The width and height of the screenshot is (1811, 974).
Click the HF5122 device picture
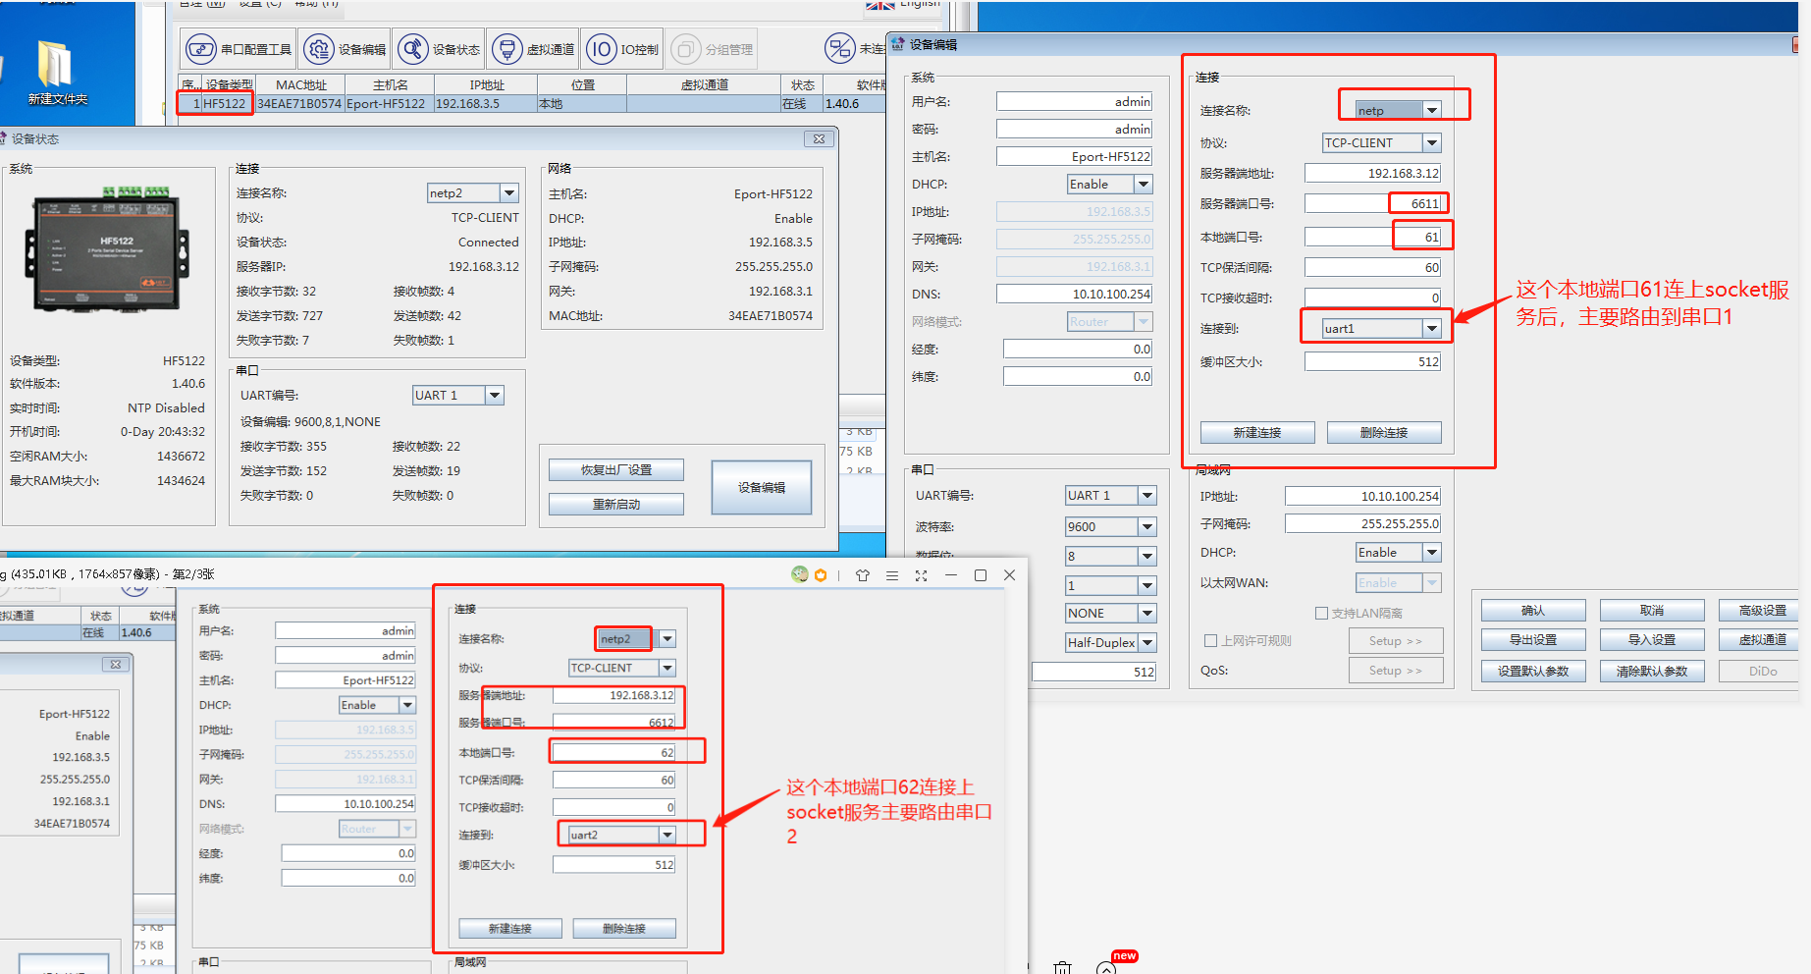[x=107, y=248]
